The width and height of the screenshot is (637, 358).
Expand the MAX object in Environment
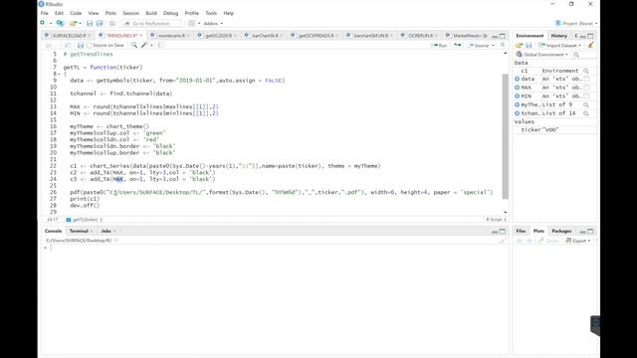tap(518, 88)
